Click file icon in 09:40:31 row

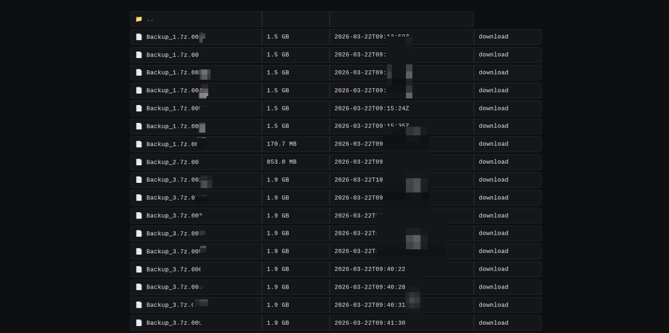139,305
